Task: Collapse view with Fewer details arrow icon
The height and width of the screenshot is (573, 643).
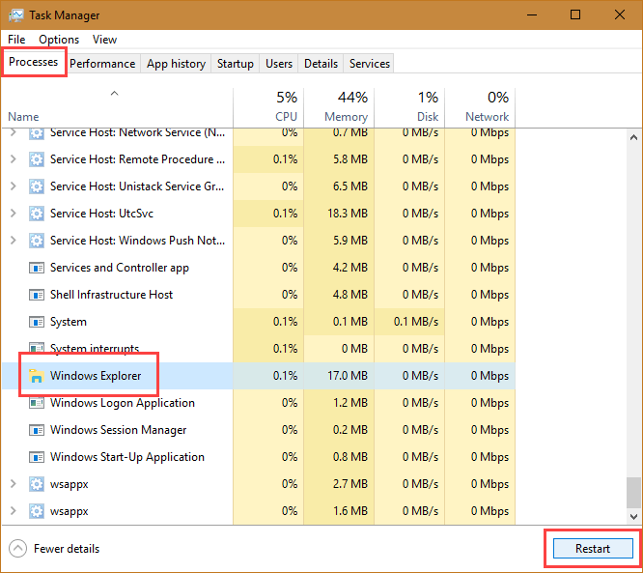Action: [17, 549]
